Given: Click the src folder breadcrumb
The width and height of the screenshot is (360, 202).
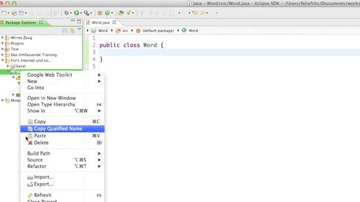Looking at the screenshot, I should [122, 30].
